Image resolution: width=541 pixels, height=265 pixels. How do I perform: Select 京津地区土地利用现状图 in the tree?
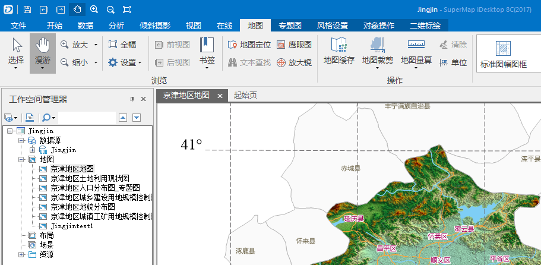[x=90, y=178]
